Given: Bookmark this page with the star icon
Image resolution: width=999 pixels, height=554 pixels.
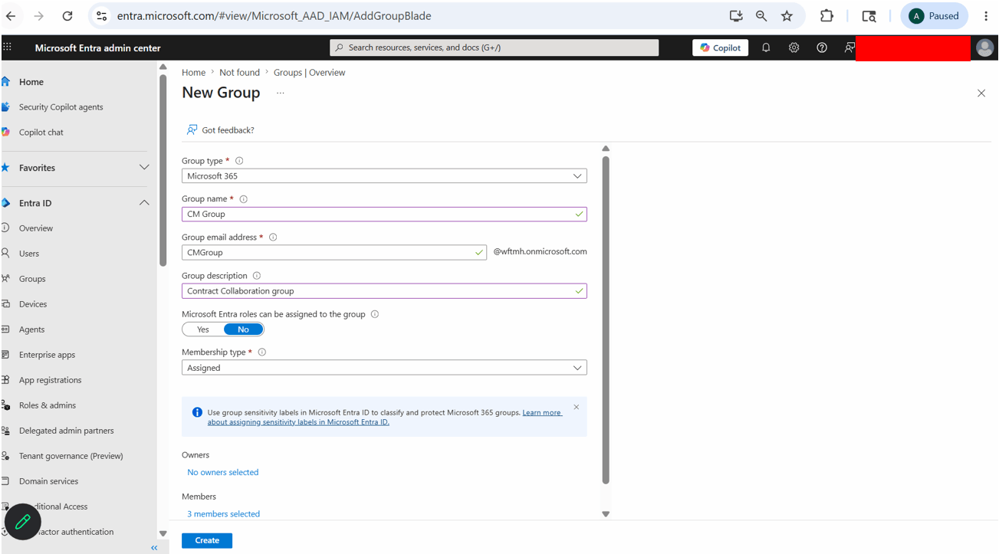Looking at the screenshot, I should tap(787, 16).
